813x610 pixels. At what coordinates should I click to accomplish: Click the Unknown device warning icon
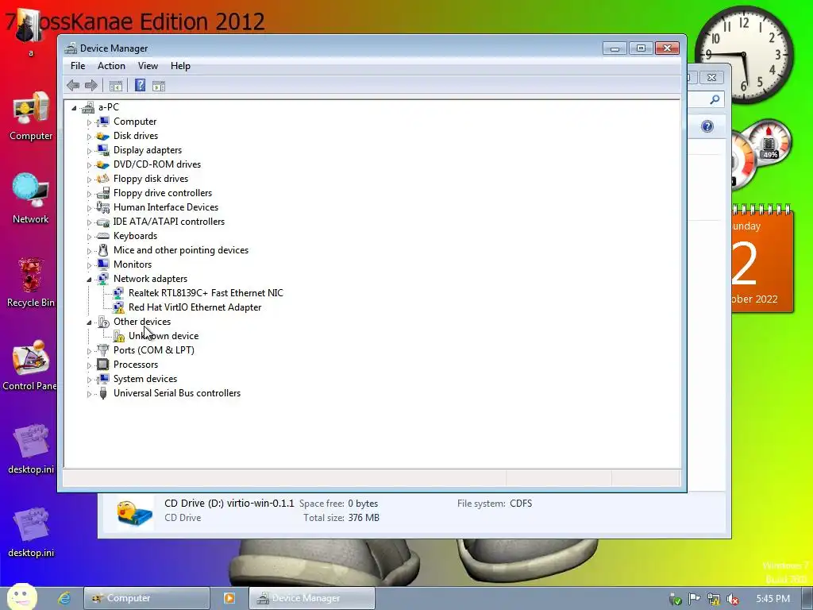coord(119,336)
